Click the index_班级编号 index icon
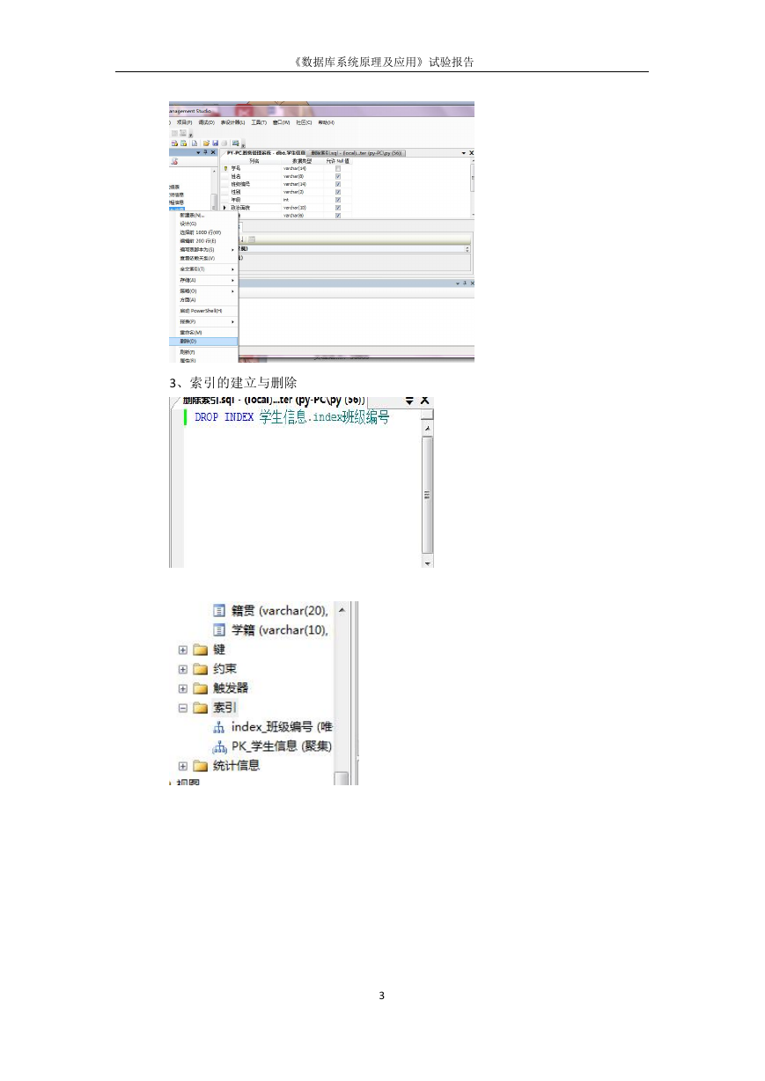The width and height of the screenshot is (765, 1081). coord(219,727)
